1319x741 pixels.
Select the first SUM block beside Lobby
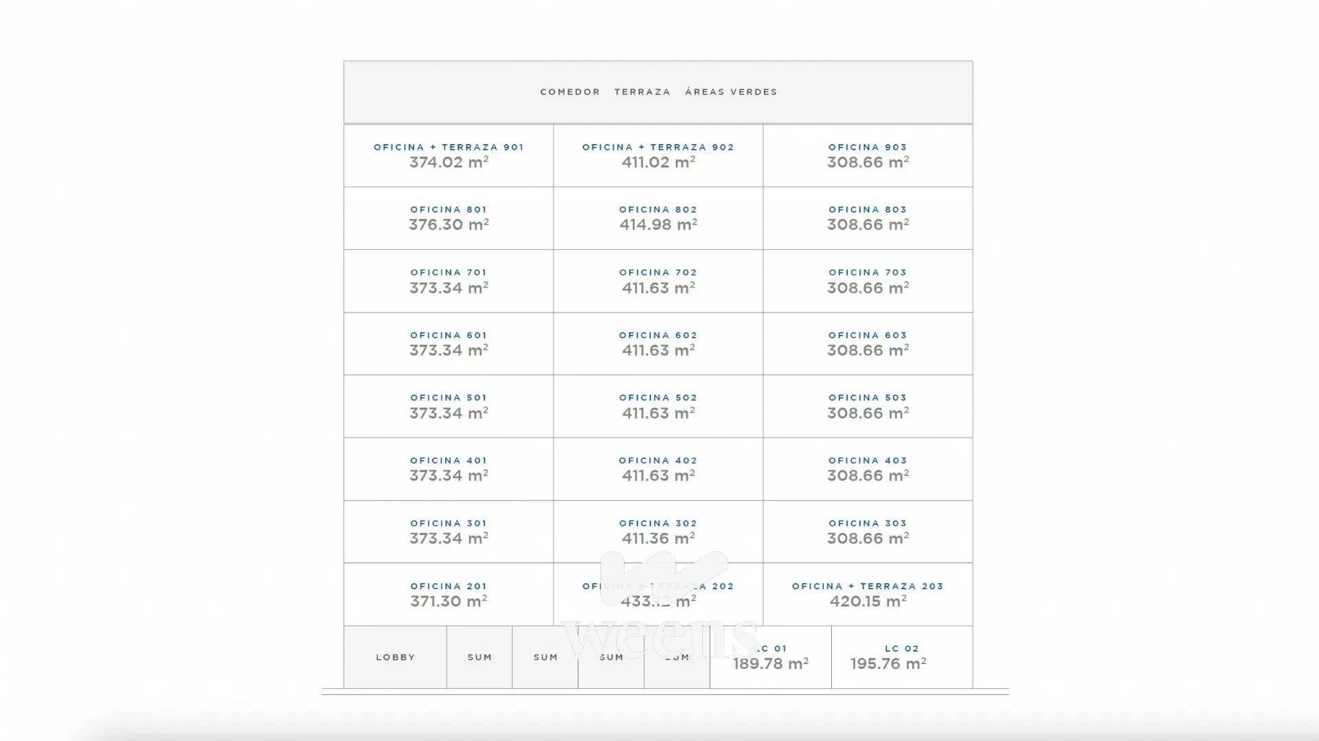pyautogui.click(x=480, y=657)
